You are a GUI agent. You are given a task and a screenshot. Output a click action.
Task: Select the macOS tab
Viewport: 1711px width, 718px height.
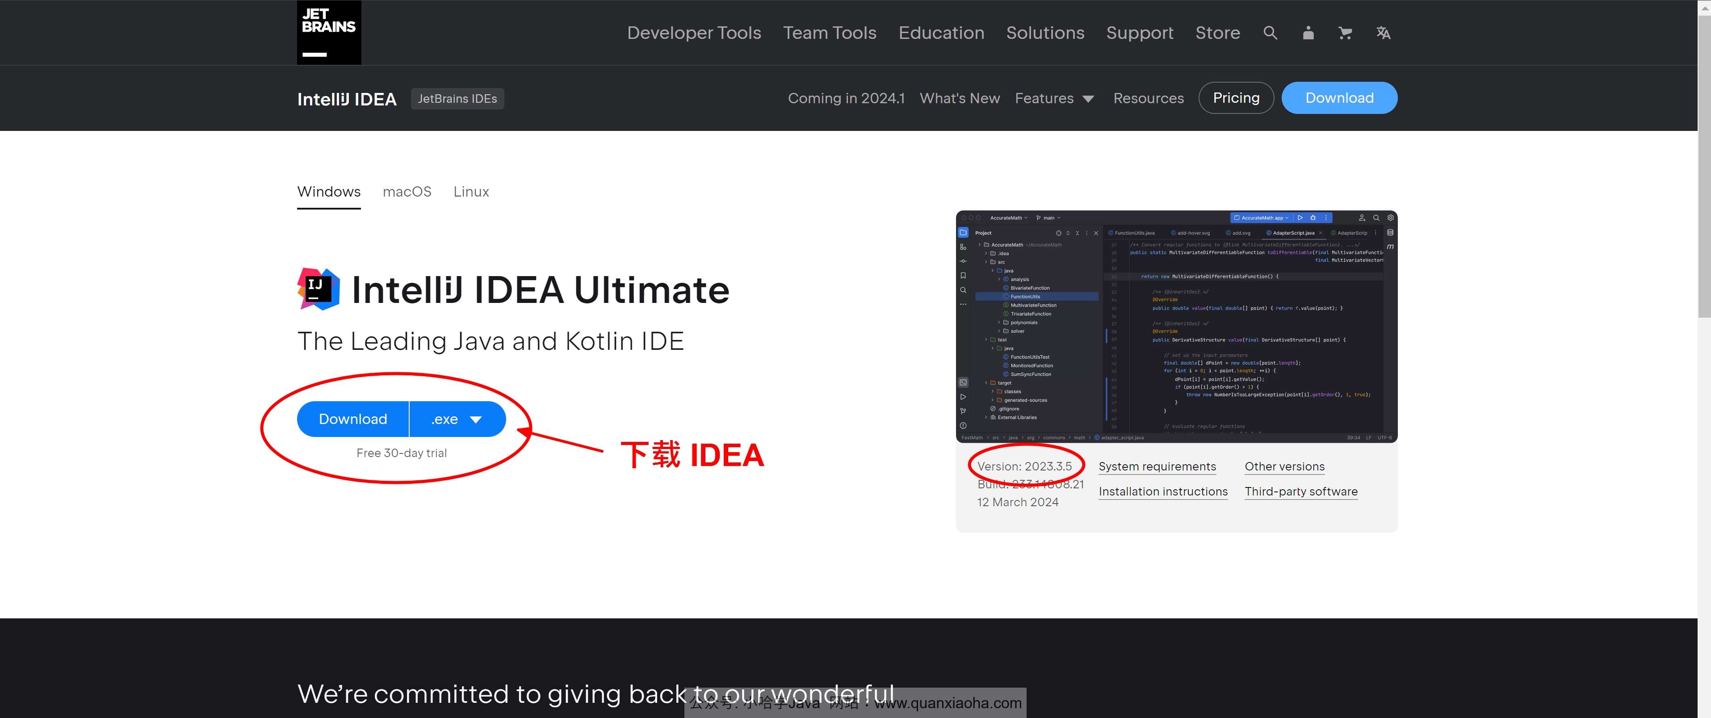pyautogui.click(x=407, y=192)
